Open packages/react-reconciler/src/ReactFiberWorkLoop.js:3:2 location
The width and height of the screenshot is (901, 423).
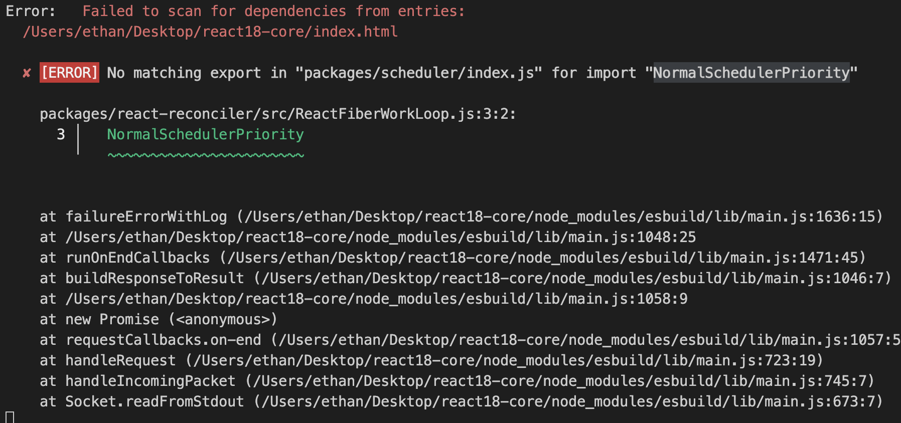(x=277, y=114)
